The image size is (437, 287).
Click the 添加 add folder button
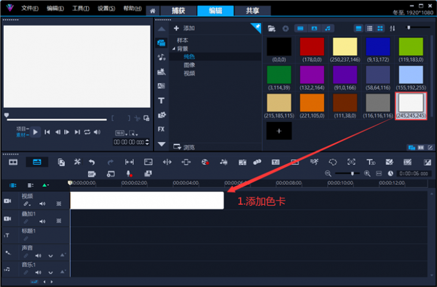click(x=184, y=28)
